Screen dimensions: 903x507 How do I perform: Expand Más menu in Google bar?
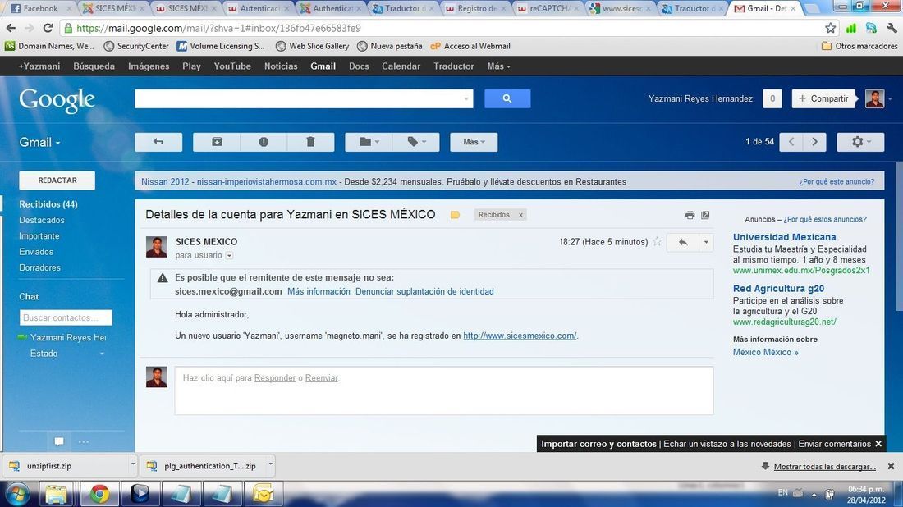tap(499, 66)
